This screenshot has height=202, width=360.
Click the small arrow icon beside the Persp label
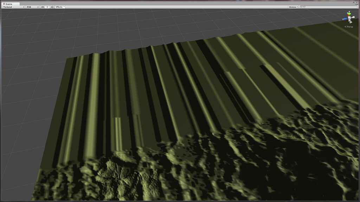point(346,27)
